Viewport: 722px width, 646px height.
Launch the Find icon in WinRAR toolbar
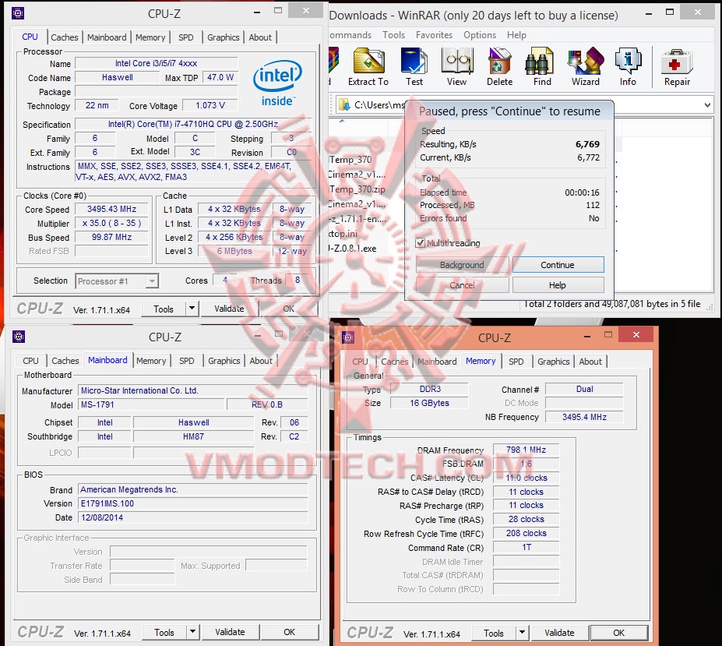click(x=542, y=67)
